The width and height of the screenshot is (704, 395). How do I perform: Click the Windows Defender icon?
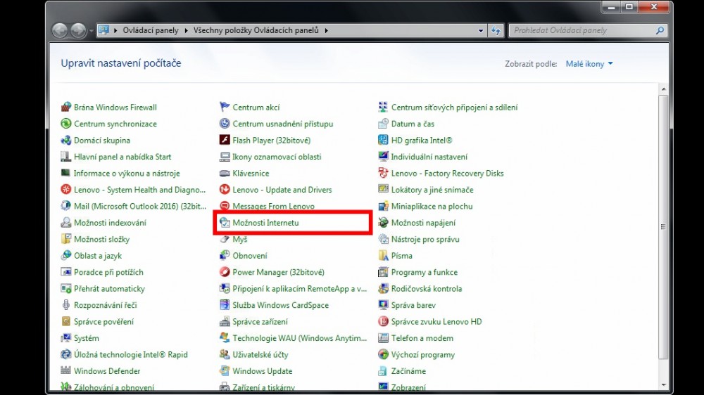[x=66, y=371]
